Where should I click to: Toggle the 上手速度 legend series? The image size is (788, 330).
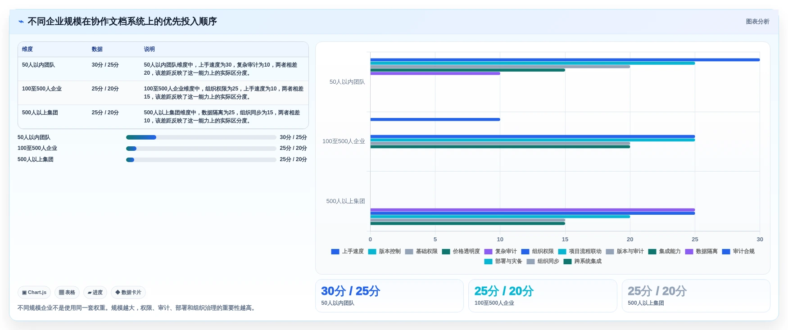click(x=347, y=251)
